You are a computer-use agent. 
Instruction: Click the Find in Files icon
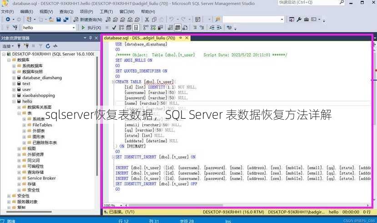coord(218,20)
